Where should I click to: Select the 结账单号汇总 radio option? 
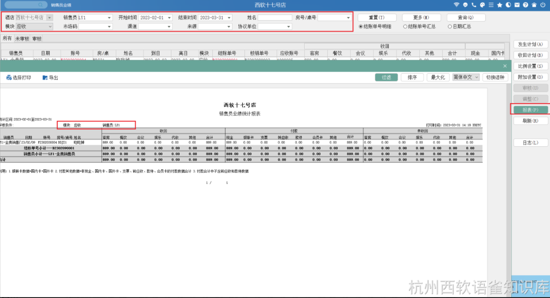point(405,26)
